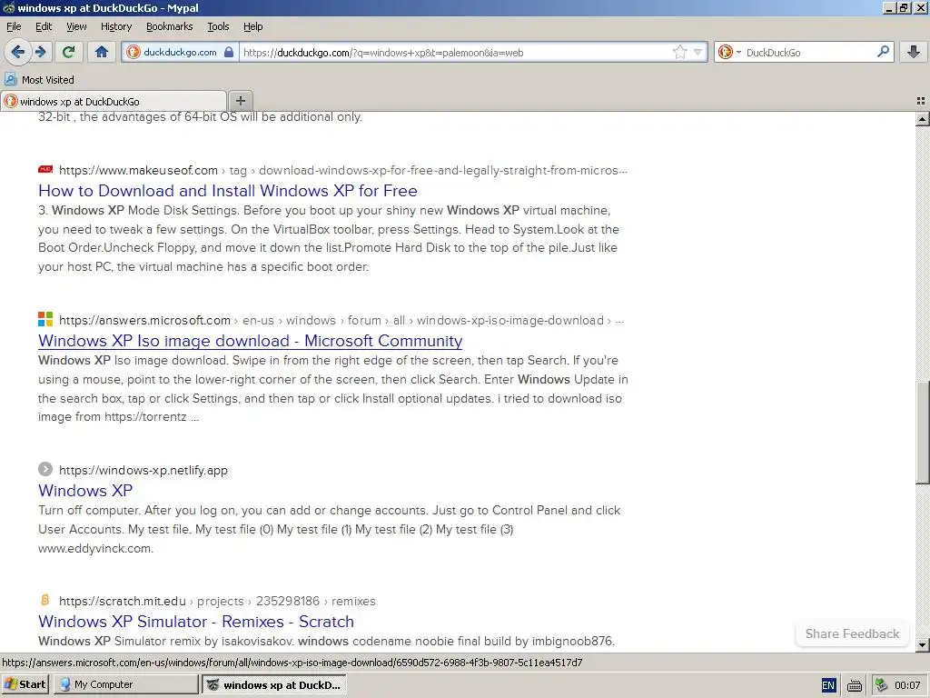Click the taskbar clock 00:07

pos(907,685)
